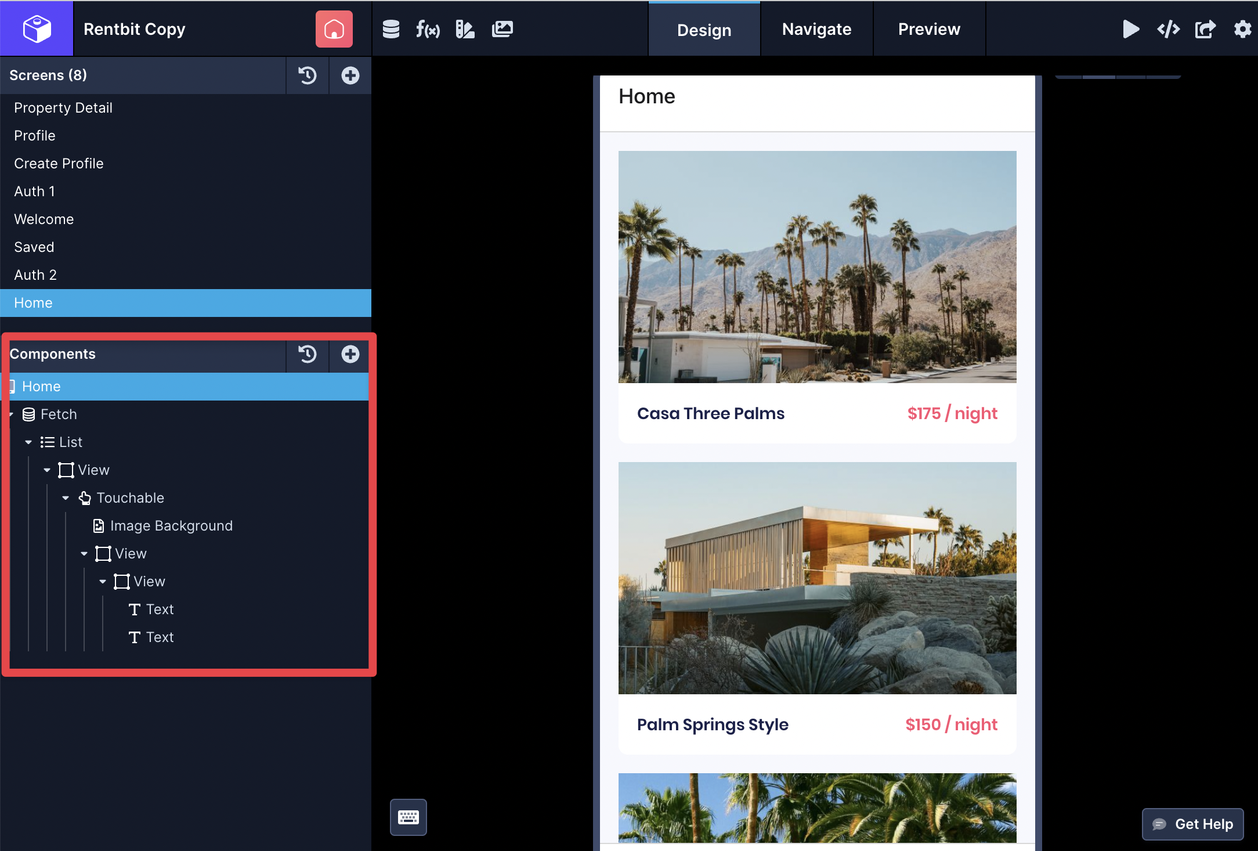Open the code view icon

click(1168, 29)
